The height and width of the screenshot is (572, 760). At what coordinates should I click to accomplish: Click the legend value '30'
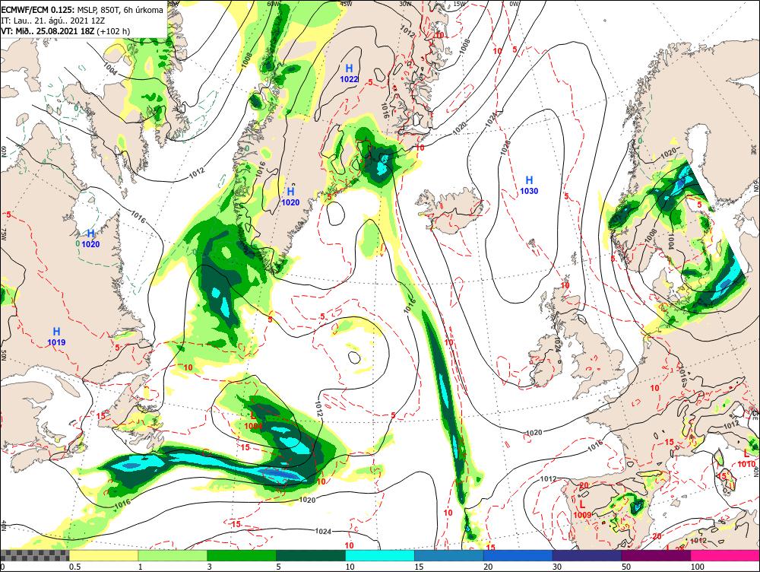(x=557, y=567)
